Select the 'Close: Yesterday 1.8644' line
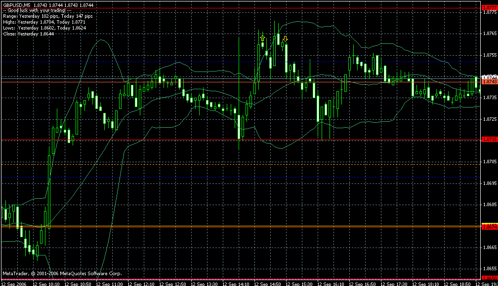Viewport: 498px width, 286px height. (x=28, y=34)
